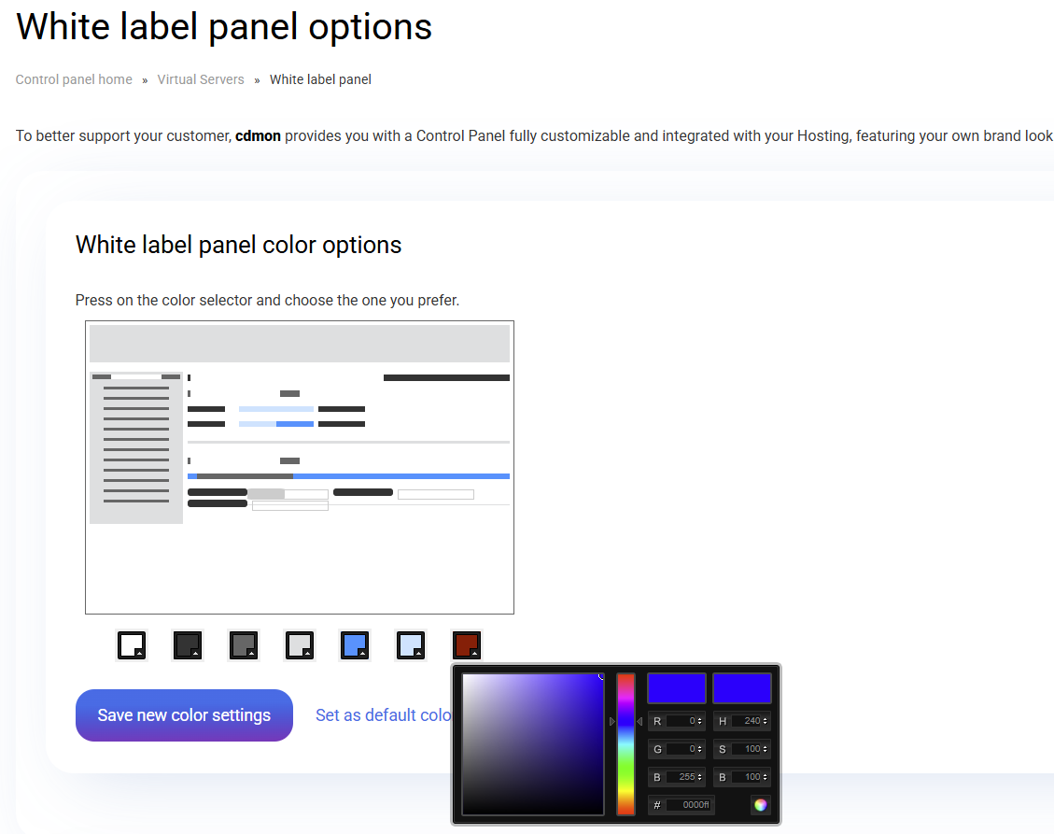The height and width of the screenshot is (834, 1054).
Task: Open the Virtual Servers breadcrumb link
Action: click(x=201, y=79)
